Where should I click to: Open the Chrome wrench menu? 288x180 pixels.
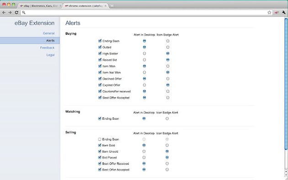[284, 12]
